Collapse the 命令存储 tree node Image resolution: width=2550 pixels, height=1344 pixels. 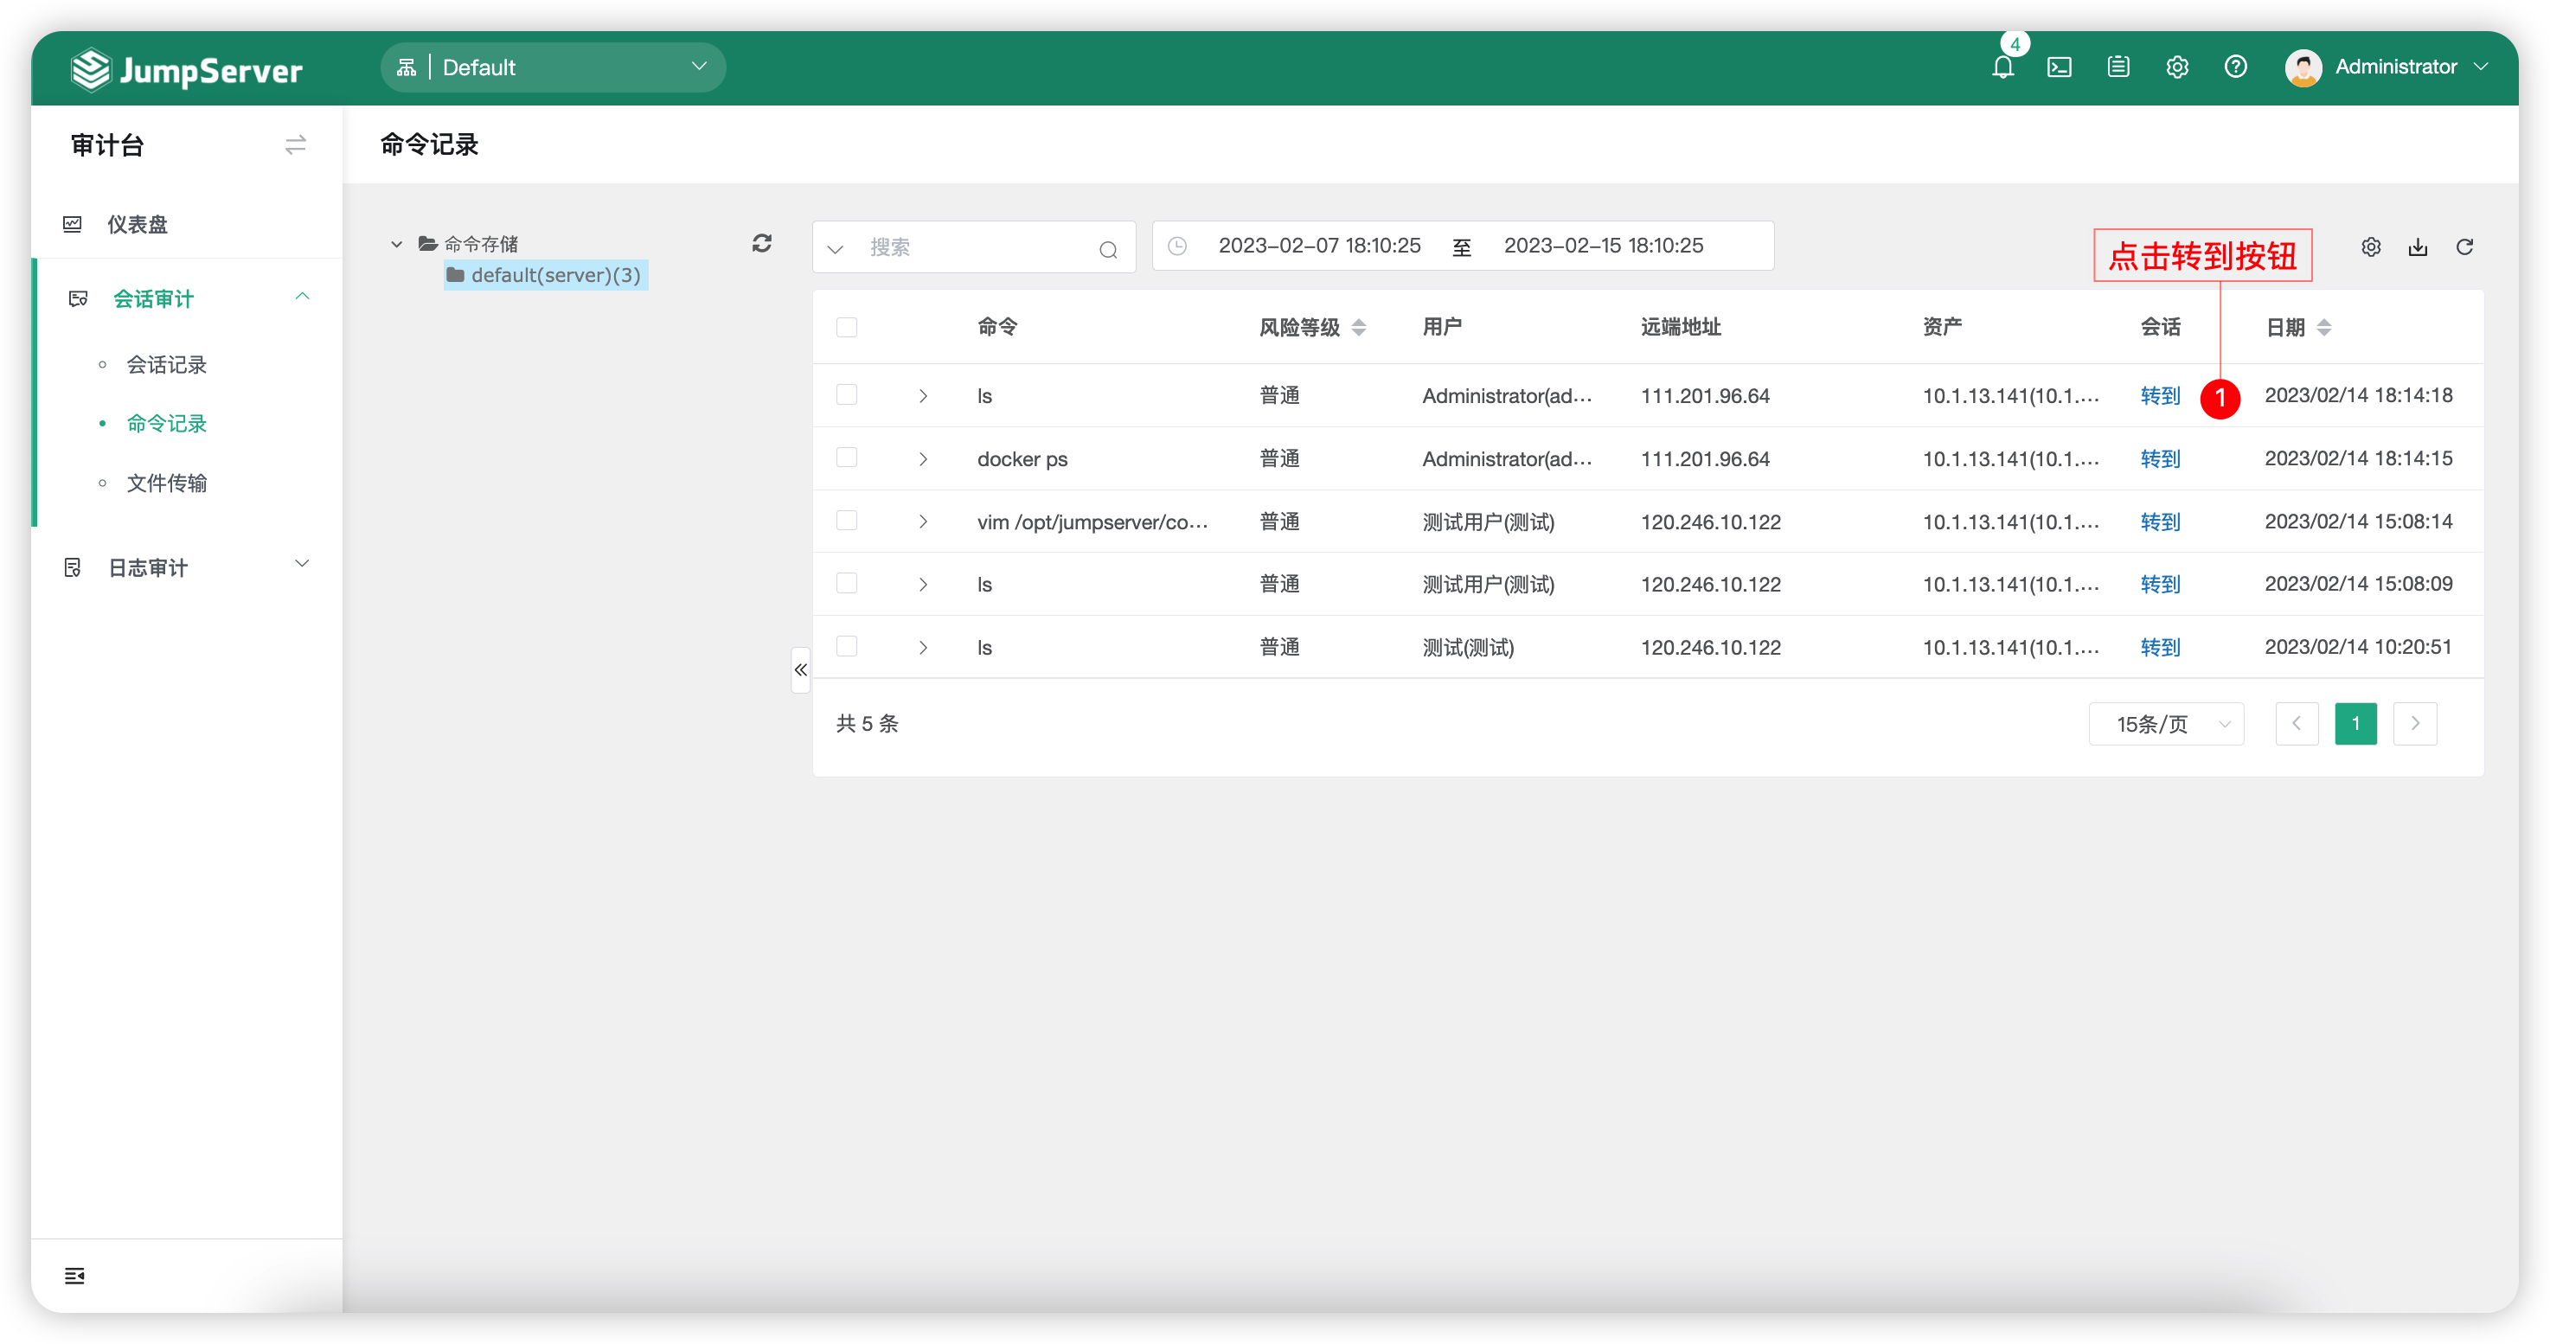point(396,244)
